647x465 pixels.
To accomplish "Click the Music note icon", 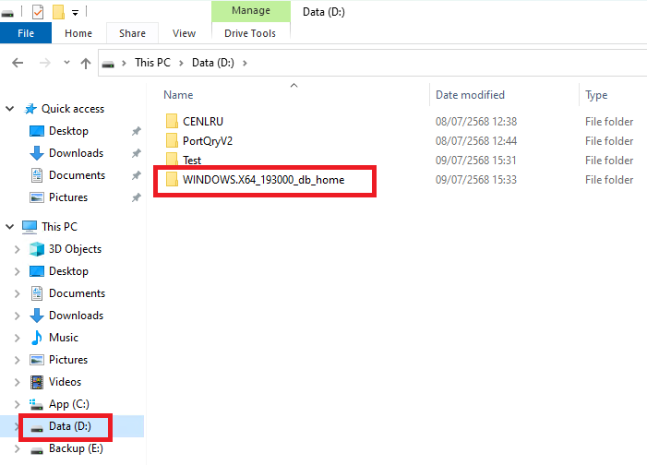I will click(x=37, y=338).
